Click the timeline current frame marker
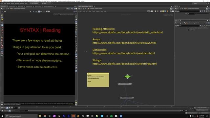This screenshot has height=118, width=210. point(56,107)
